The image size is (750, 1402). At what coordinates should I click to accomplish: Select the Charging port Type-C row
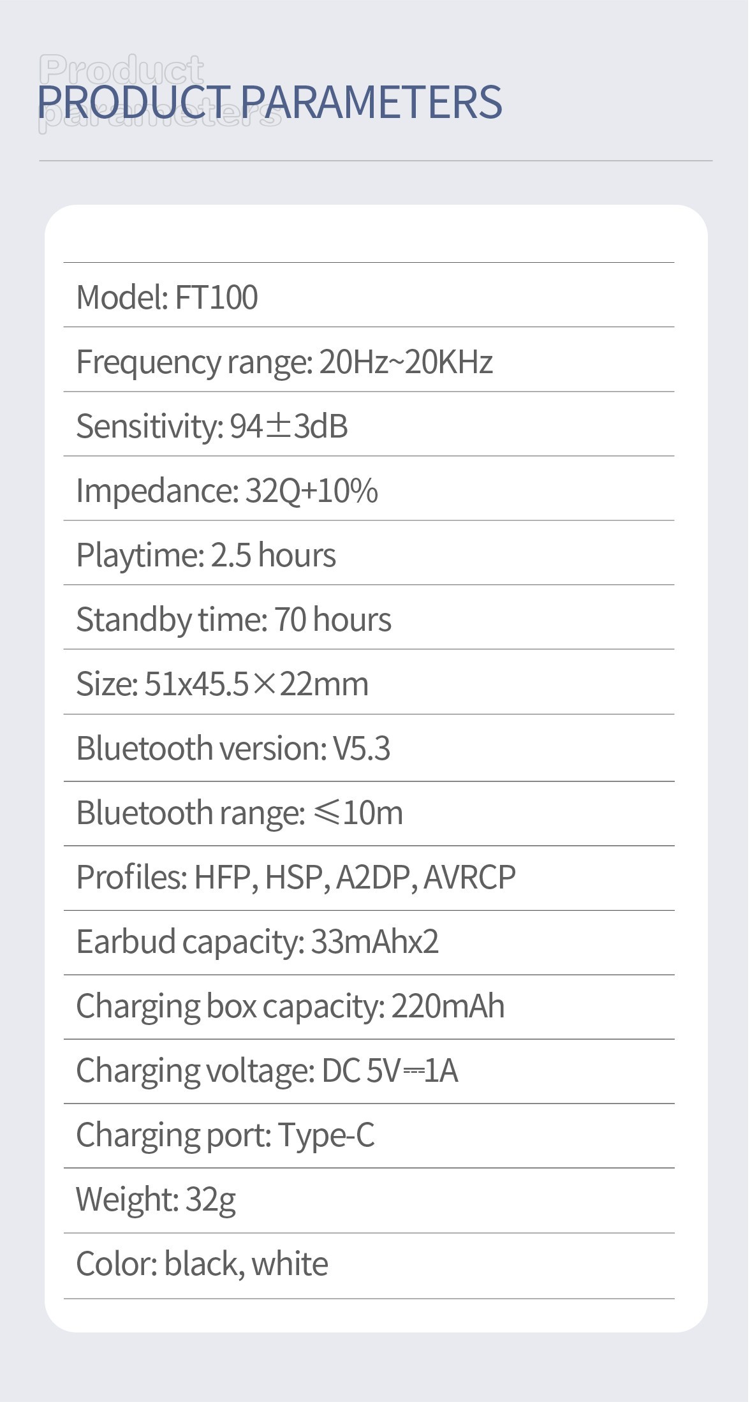(225, 1135)
